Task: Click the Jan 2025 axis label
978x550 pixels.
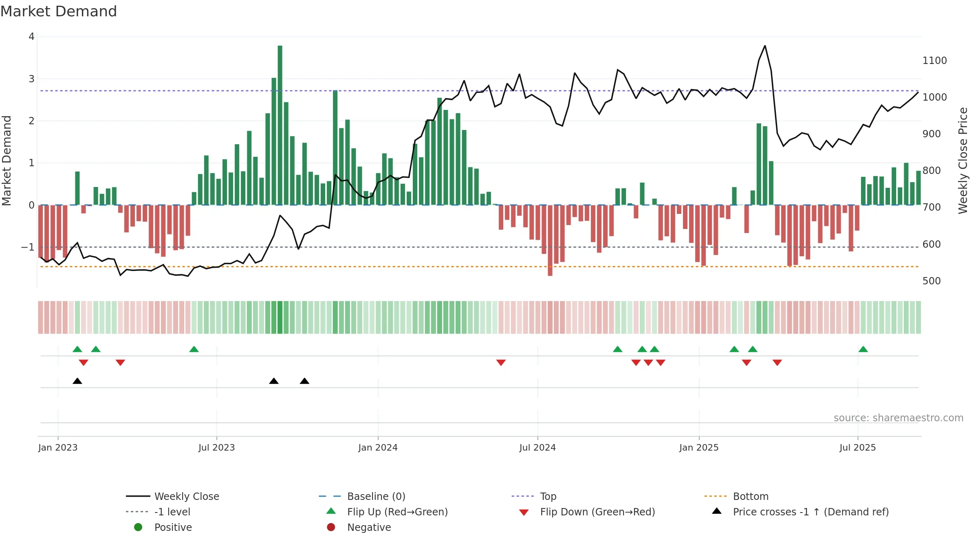Action: (699, 447)
